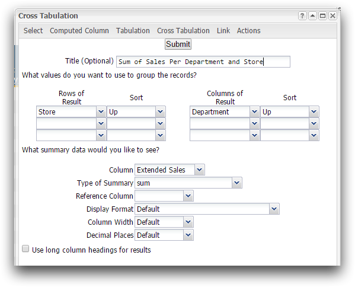Open Display Format dropdown
The width and height of the screenshot is (355, 287).
pos(274,209)
